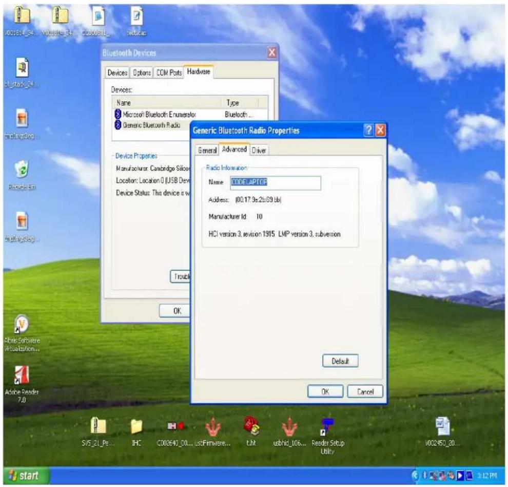The image size is (508, 487).
Task: Click the system clock showing 3:12 PM
Action: 486,476
